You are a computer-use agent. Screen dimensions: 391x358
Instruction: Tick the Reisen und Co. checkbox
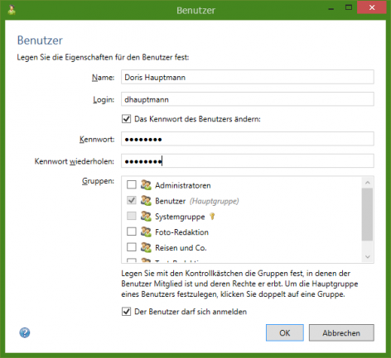[x=132, y=247]
